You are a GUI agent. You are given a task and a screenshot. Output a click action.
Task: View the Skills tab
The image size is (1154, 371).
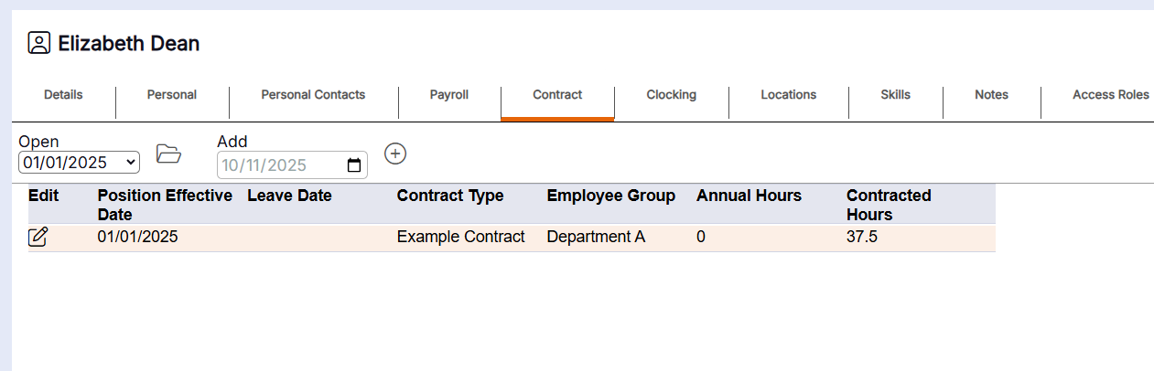tap(895, 95)
